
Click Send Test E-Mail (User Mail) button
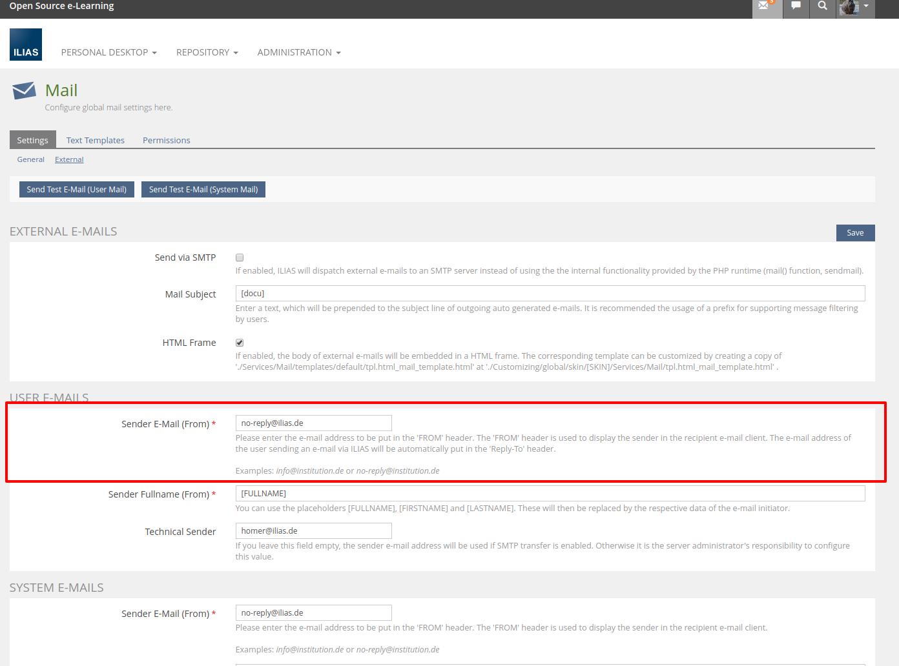coord(77,189)
